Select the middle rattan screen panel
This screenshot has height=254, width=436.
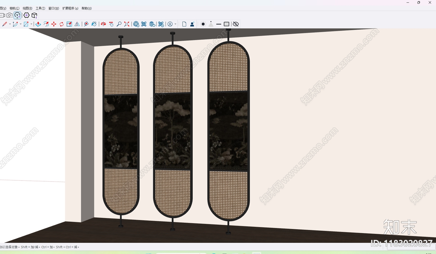tap(173, 131)
